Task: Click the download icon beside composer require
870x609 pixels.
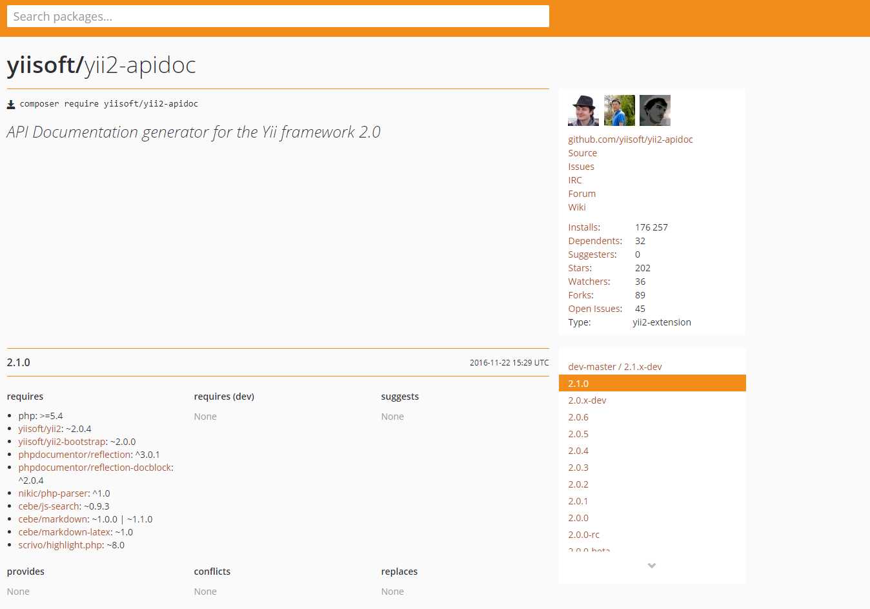Action: tap(11, 105)
